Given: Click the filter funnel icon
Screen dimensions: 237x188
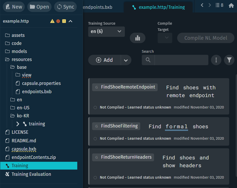Looking at the screenshot, I should coord(229,60).
